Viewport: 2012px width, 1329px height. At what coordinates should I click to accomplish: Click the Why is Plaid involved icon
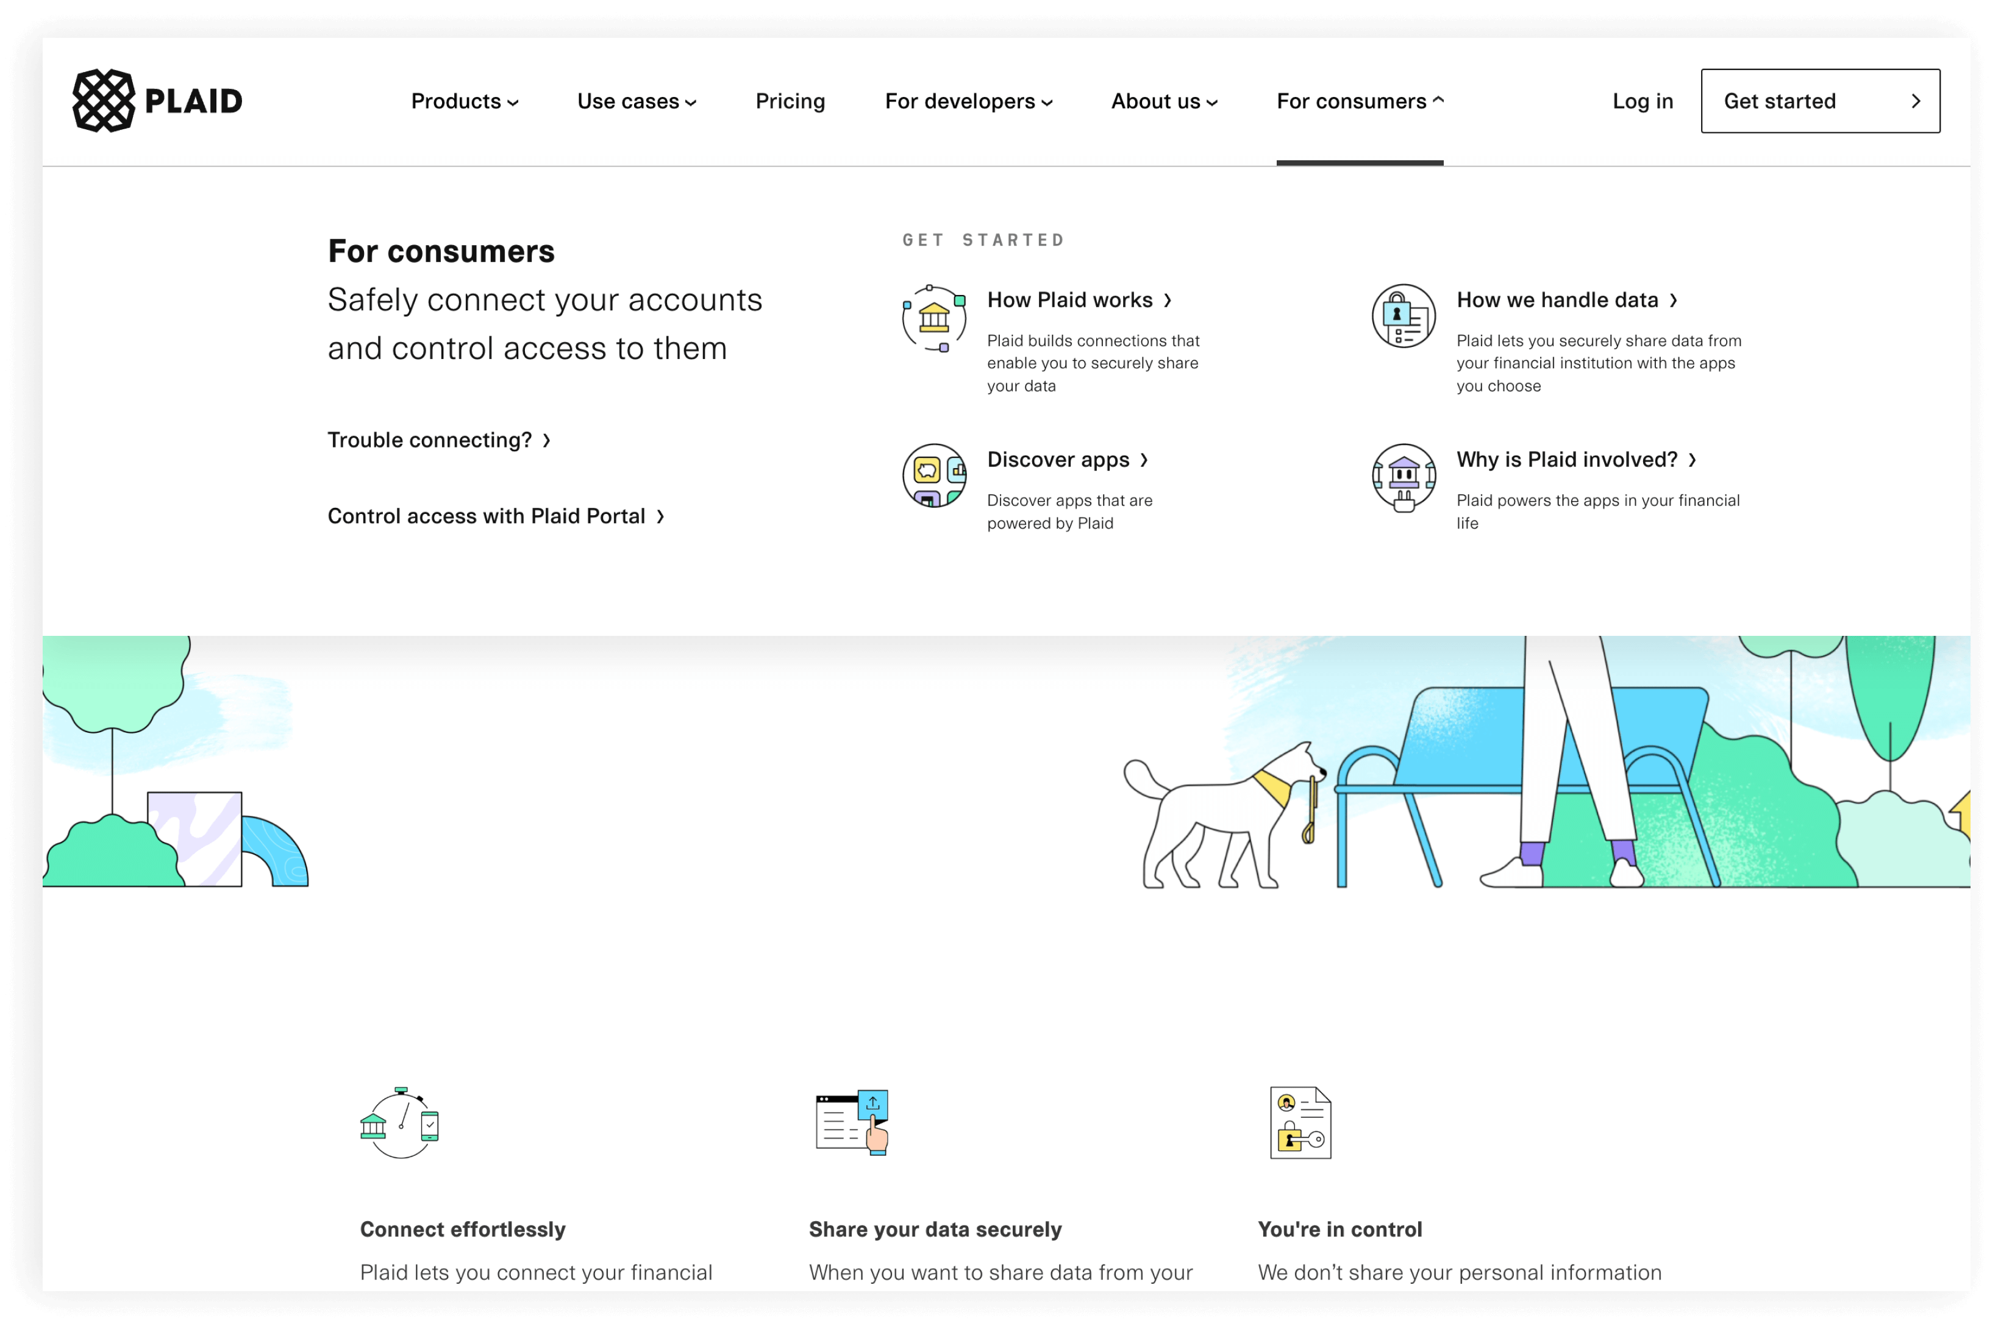[1404, 477]
